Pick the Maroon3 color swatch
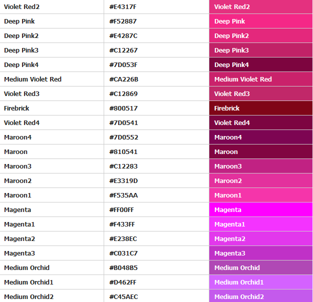The width and height of the screenshot is (313, 302). 260,166
